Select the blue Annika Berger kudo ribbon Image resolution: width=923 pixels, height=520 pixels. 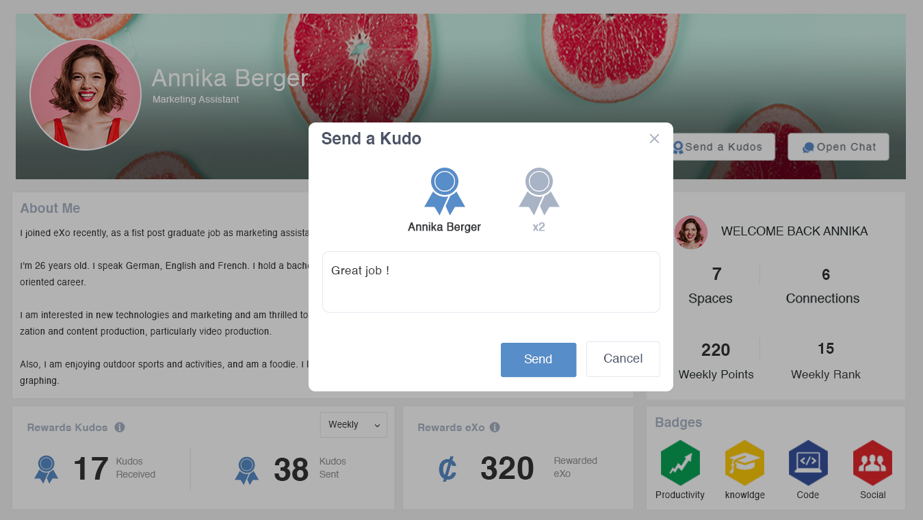(445, 191)
